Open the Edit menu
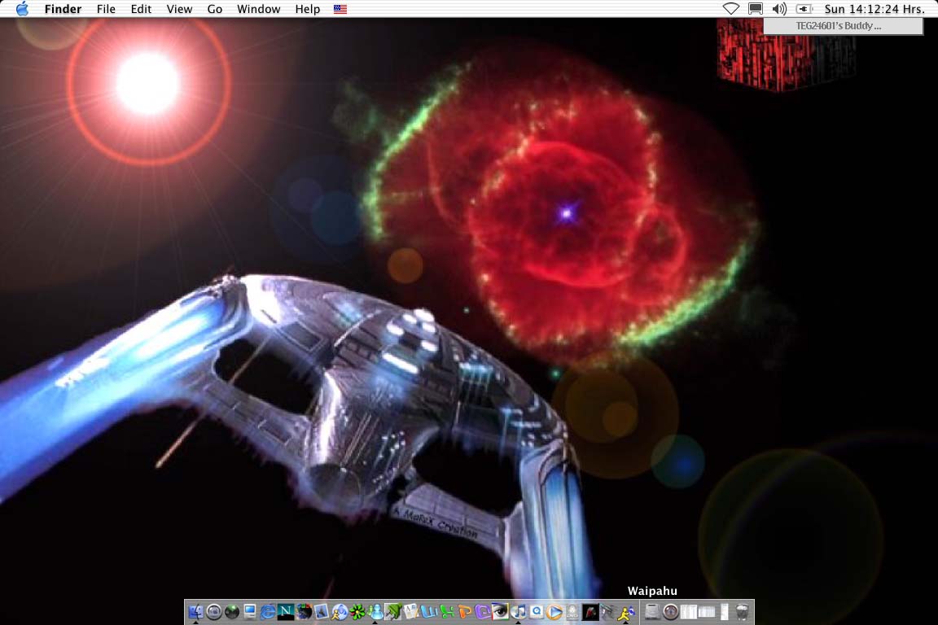938x625 pixels. [141, 9]
